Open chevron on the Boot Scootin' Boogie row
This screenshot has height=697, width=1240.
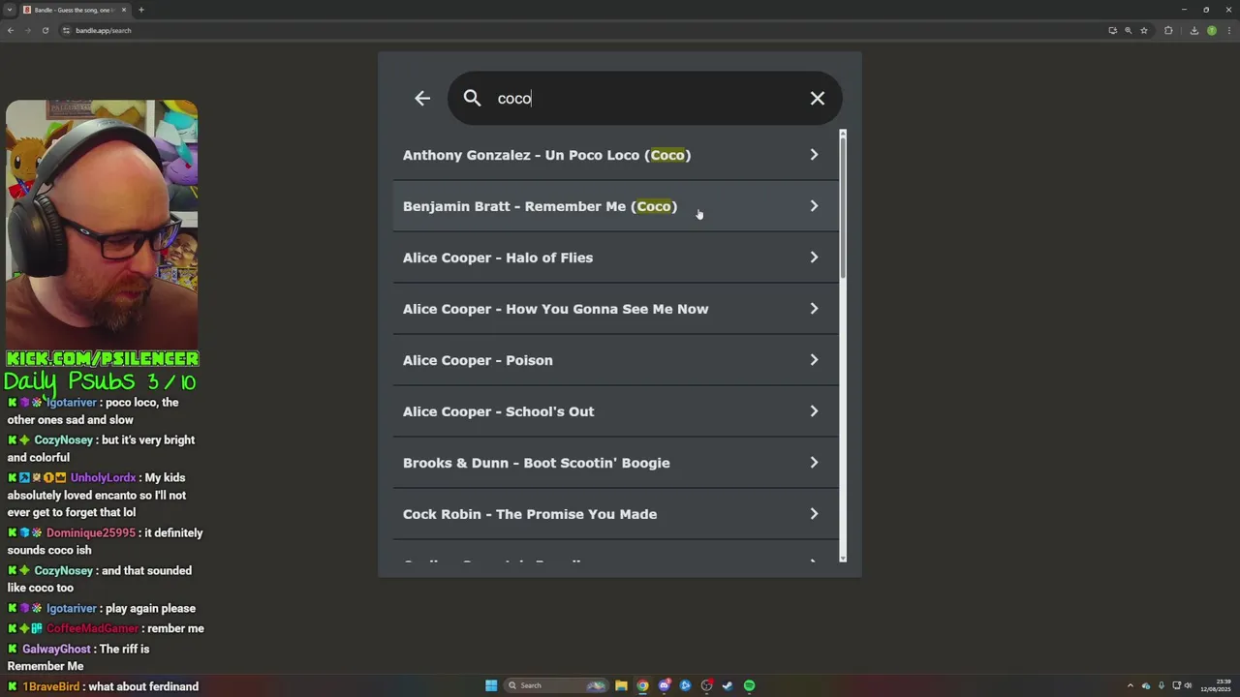(x=814, y=463)
